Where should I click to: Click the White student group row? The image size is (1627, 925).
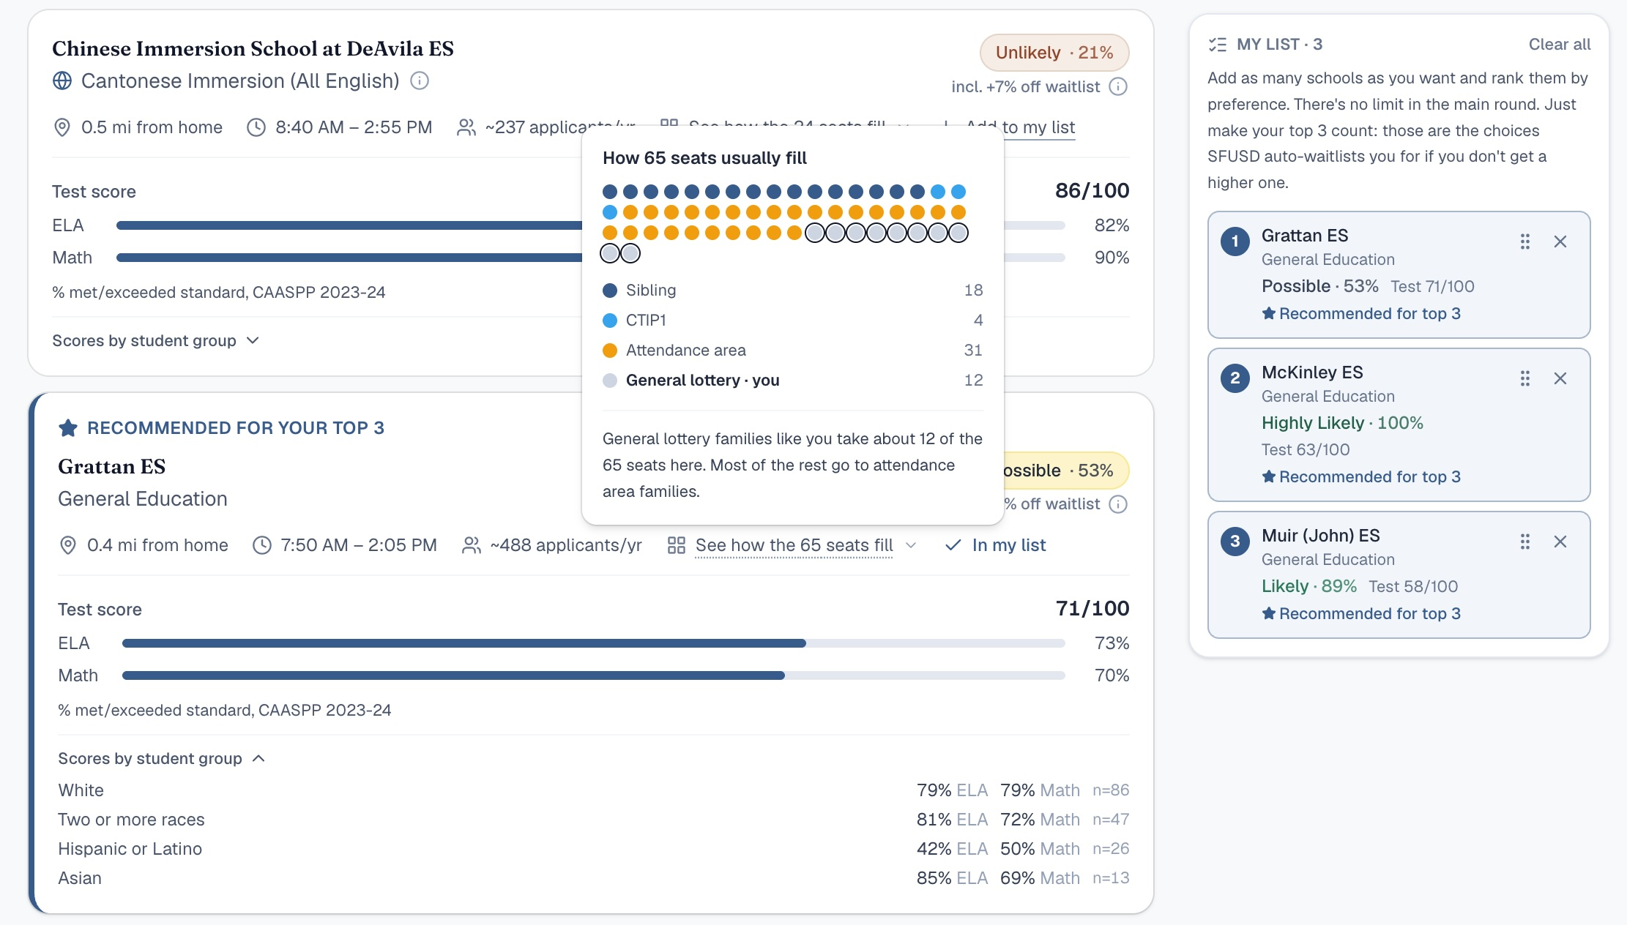point(593,790)
